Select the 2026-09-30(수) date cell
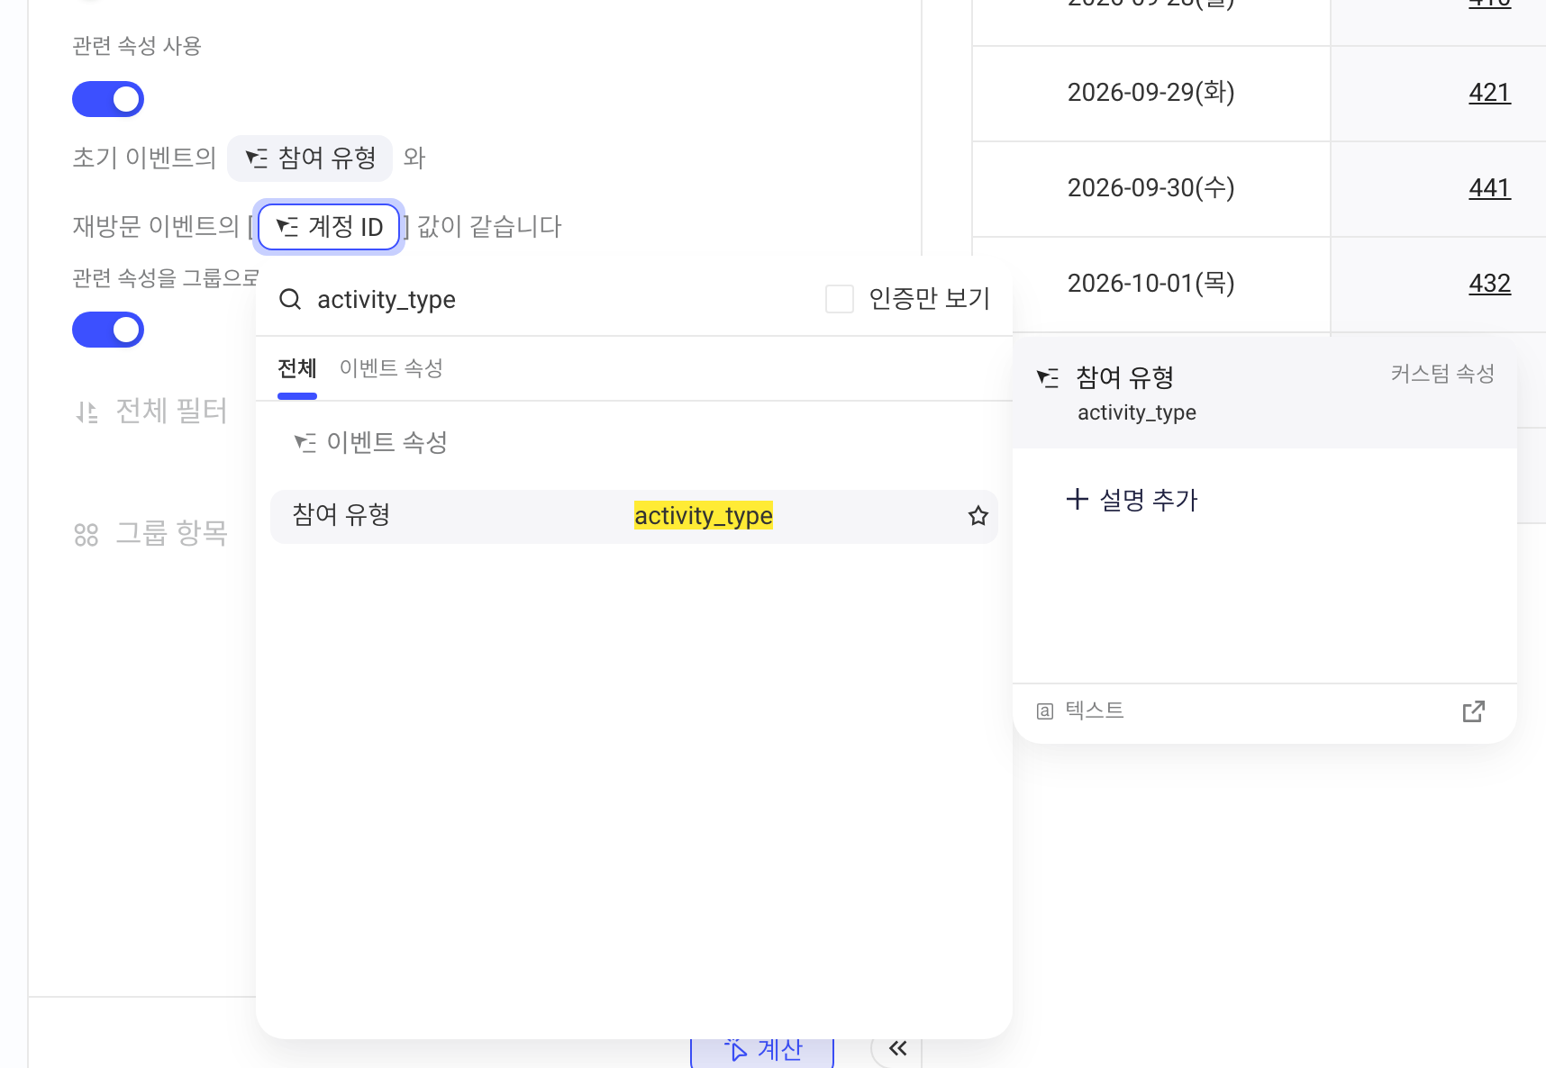 tap(1151, 189)
